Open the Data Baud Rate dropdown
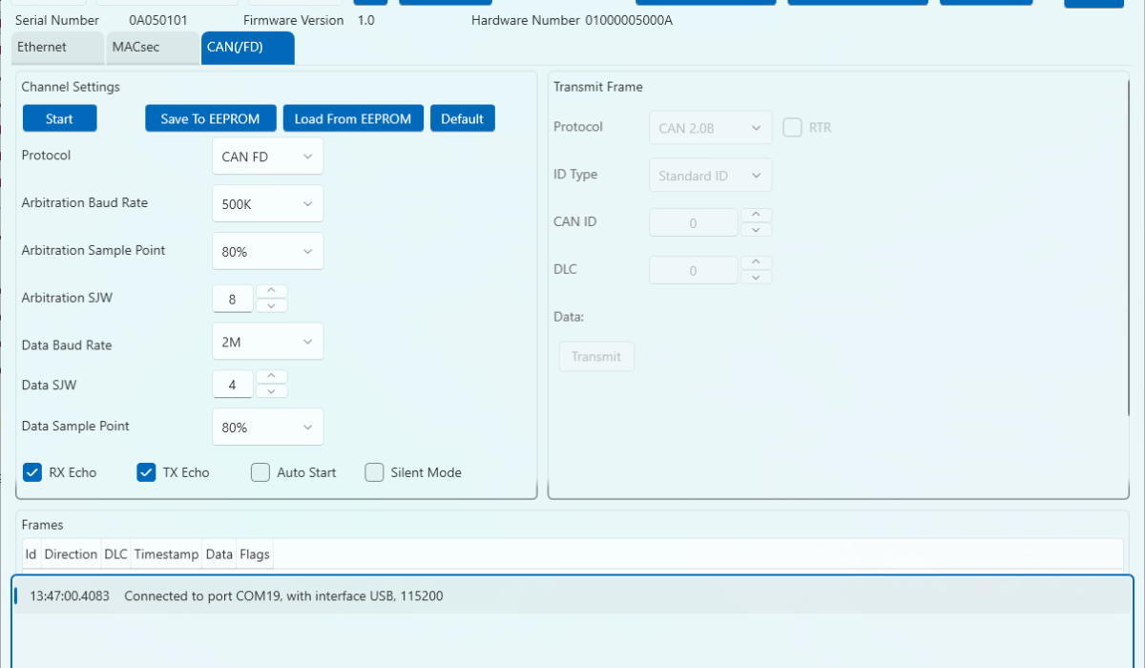The height and width of the screenshot is (668, 1145). [267, 342]
